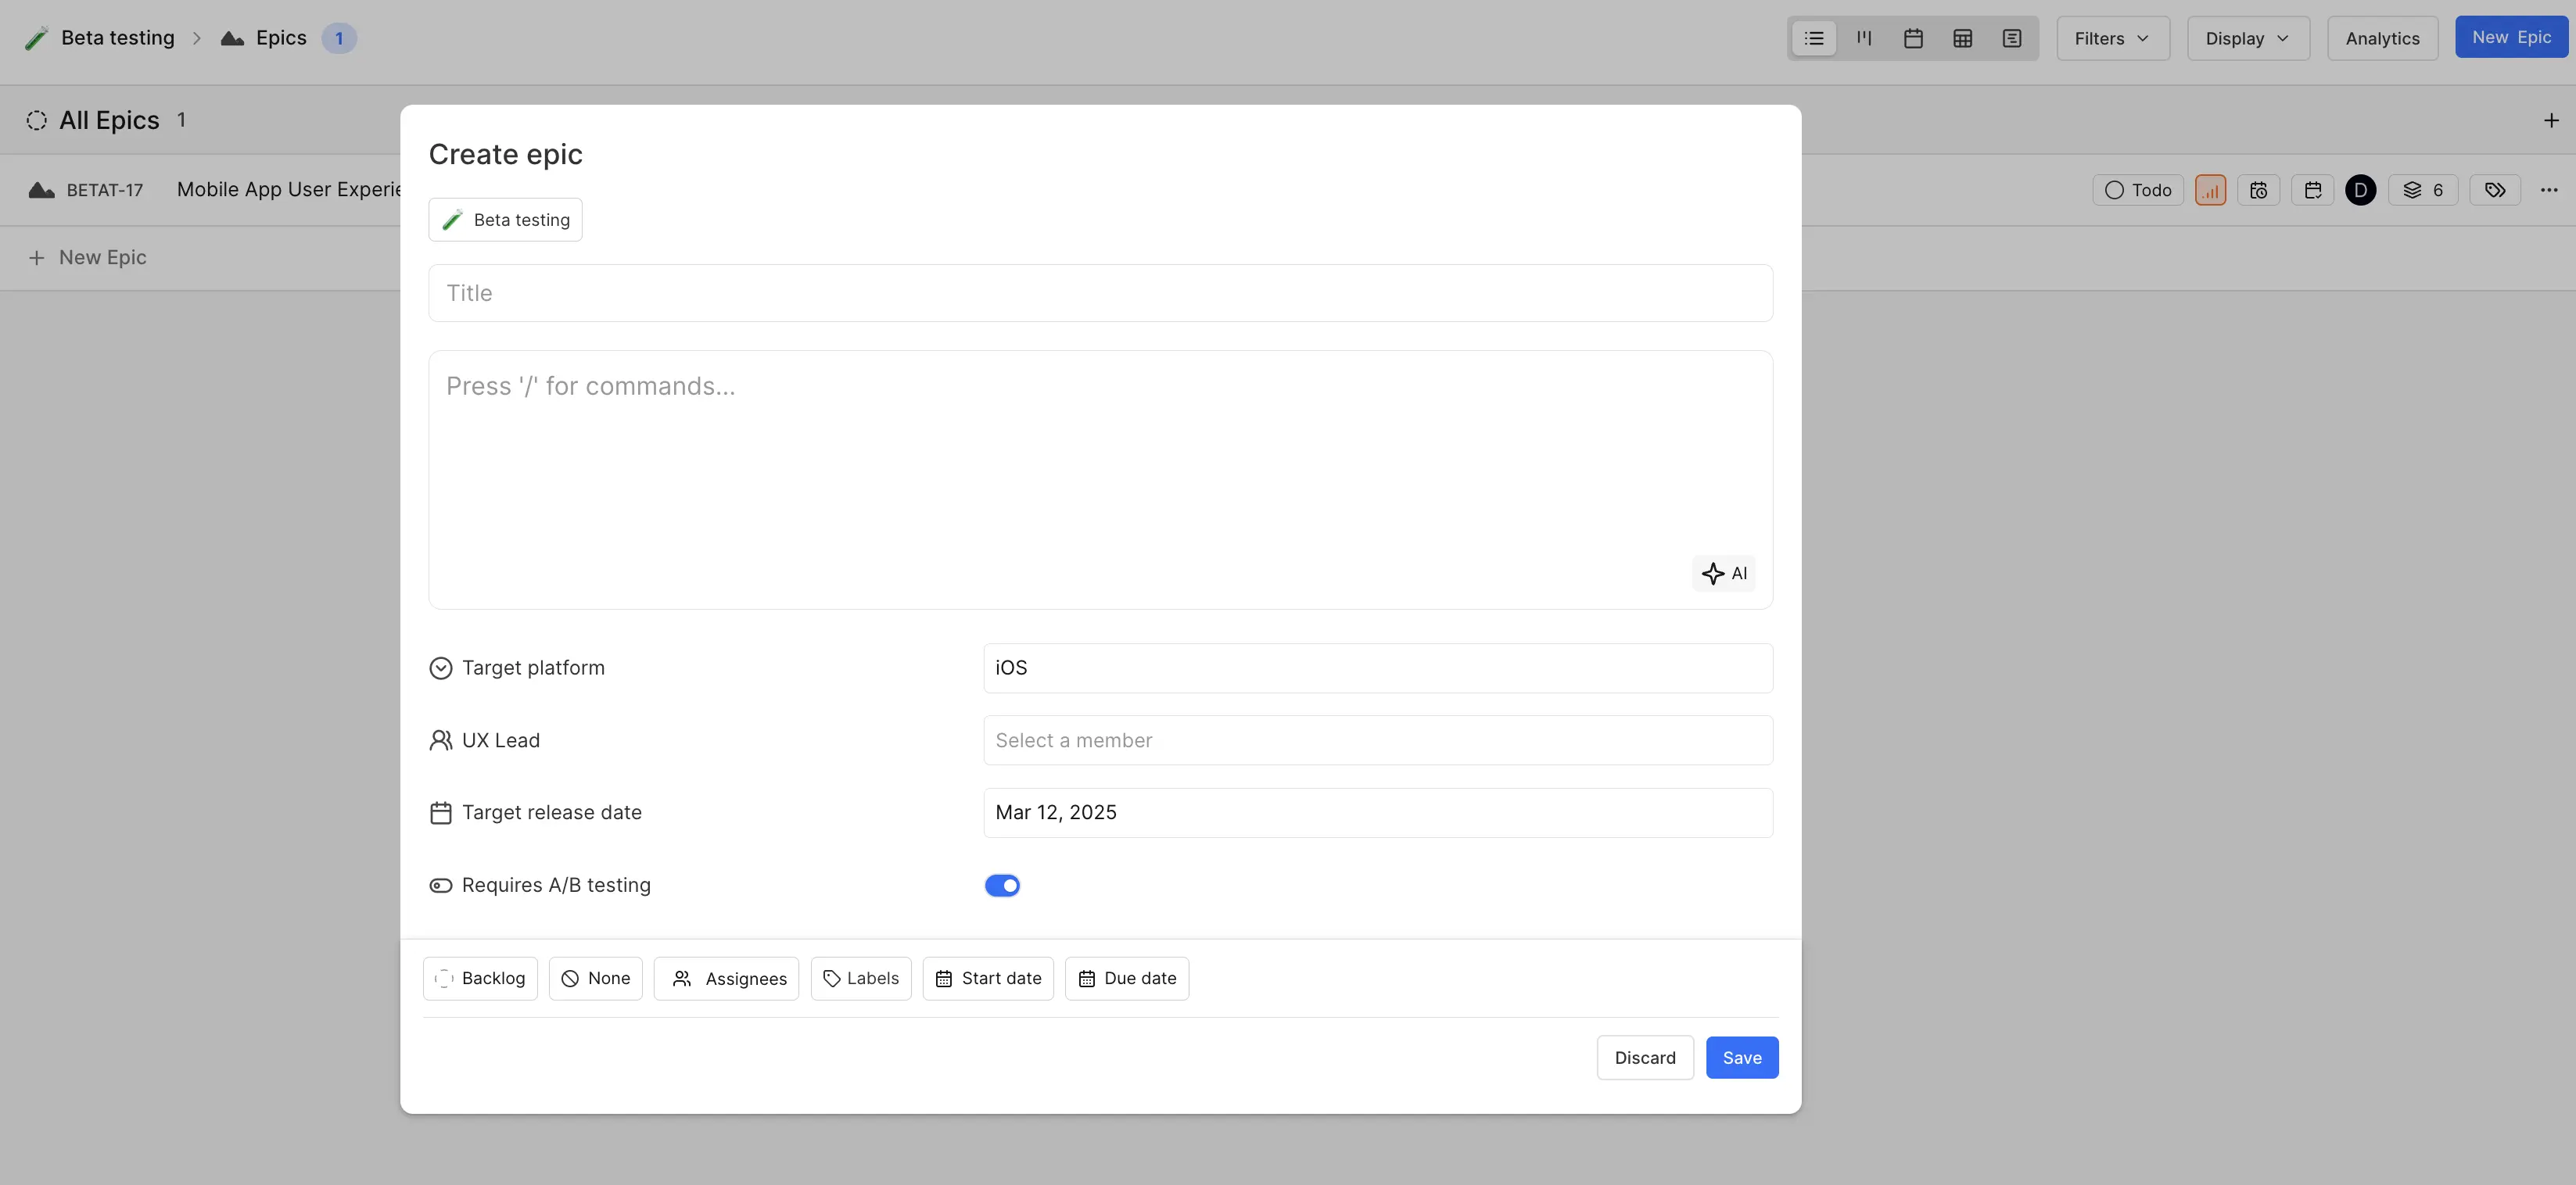Viewport: 2576px width, 1185px height.
Task: Switch to kanban board layout
Action: [1864, 38]
